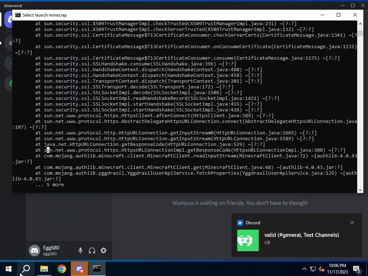Image resolution: width=368 pixels, height=276 pixels.
Task: Maximize the launch minecrap console window
Action: pyautogui.click(x=339, y=15)
